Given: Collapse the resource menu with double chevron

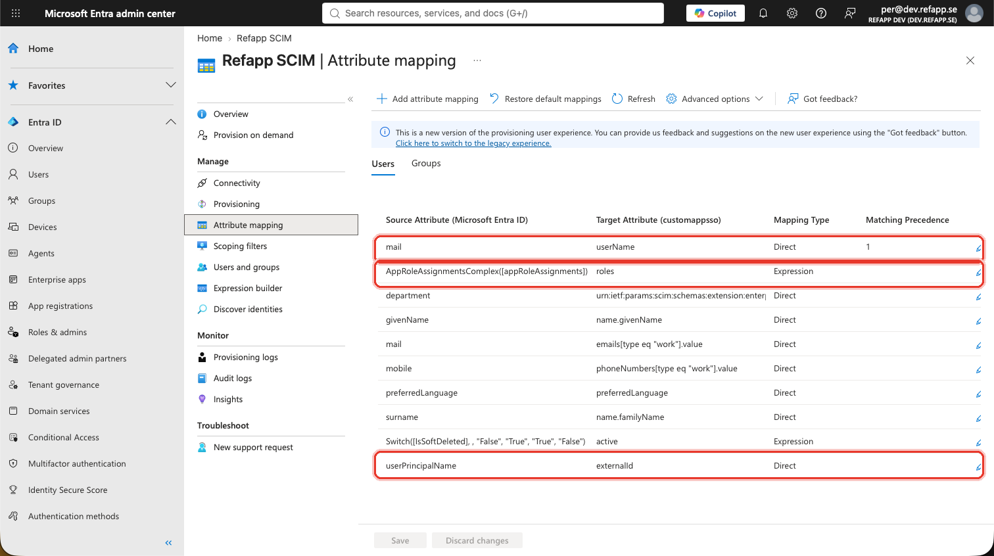Looking at the screenshot, I should pyautogui.click(x=350, y=99).
